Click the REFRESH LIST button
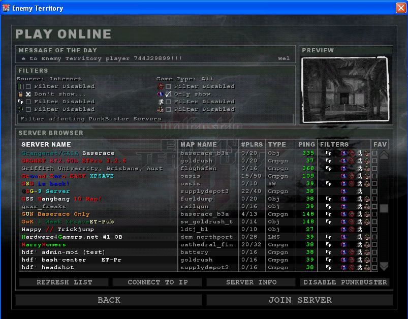Viewport: 408px width, 319px height. (64, 282)
